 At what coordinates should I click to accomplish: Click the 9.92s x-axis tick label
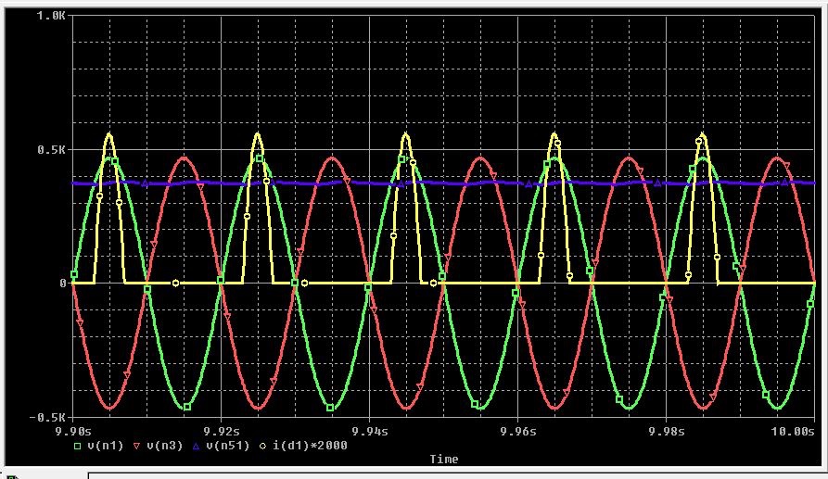[221, 432]
